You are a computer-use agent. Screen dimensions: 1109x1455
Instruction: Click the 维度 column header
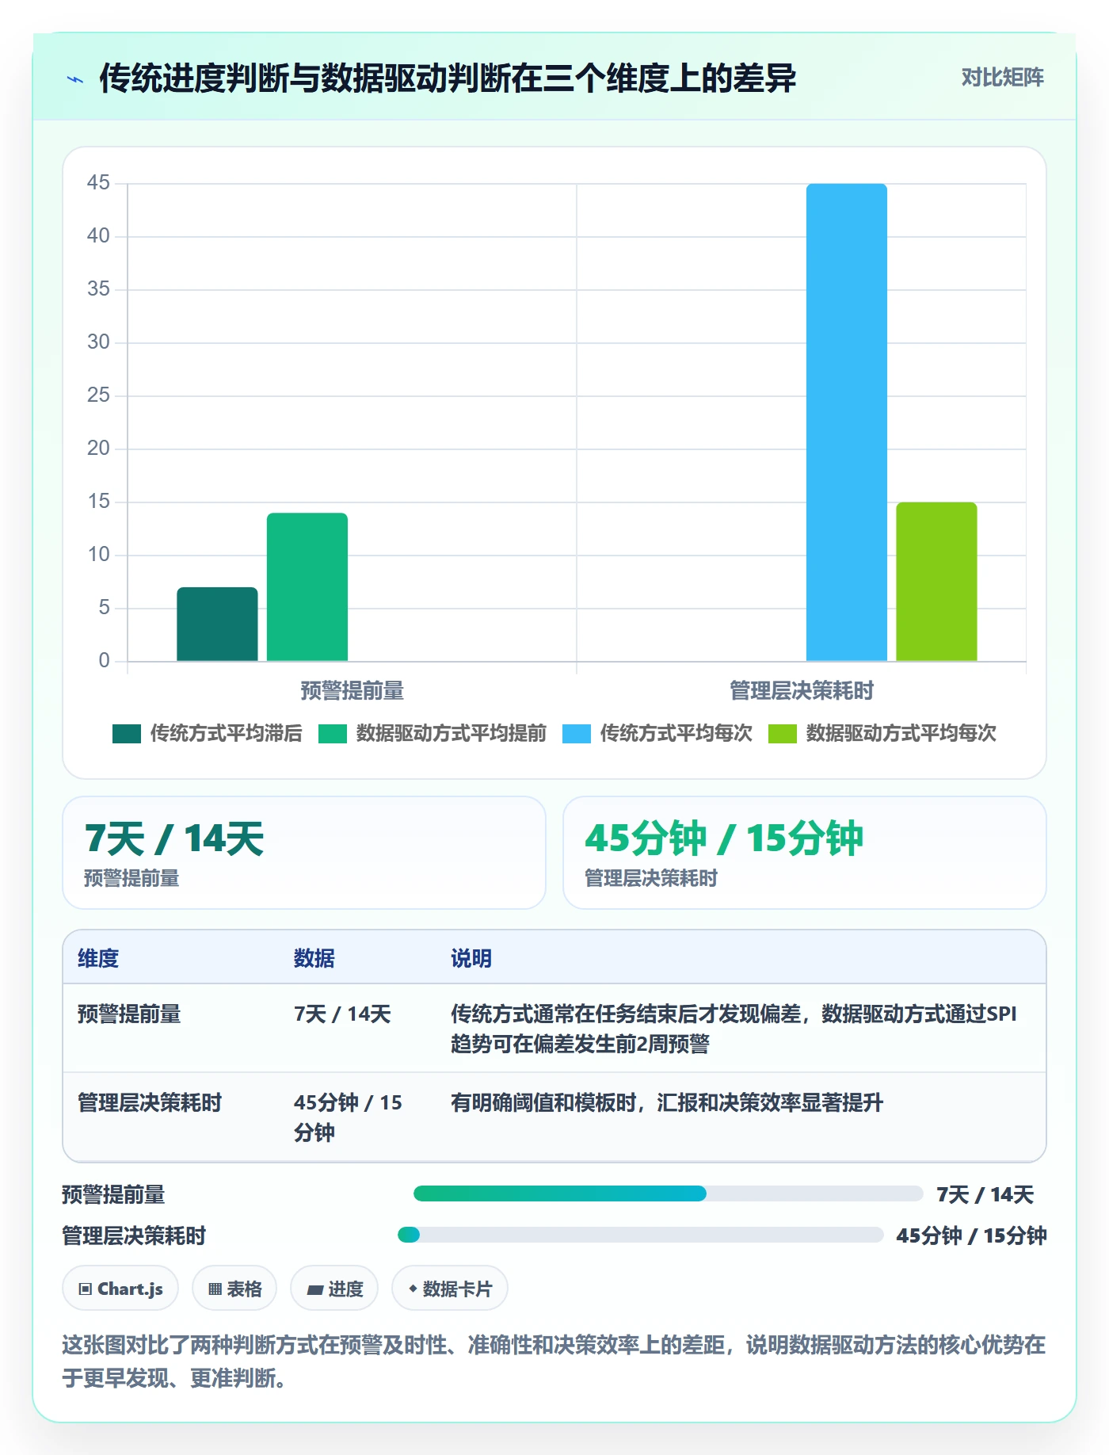click(x=98, y=958)
